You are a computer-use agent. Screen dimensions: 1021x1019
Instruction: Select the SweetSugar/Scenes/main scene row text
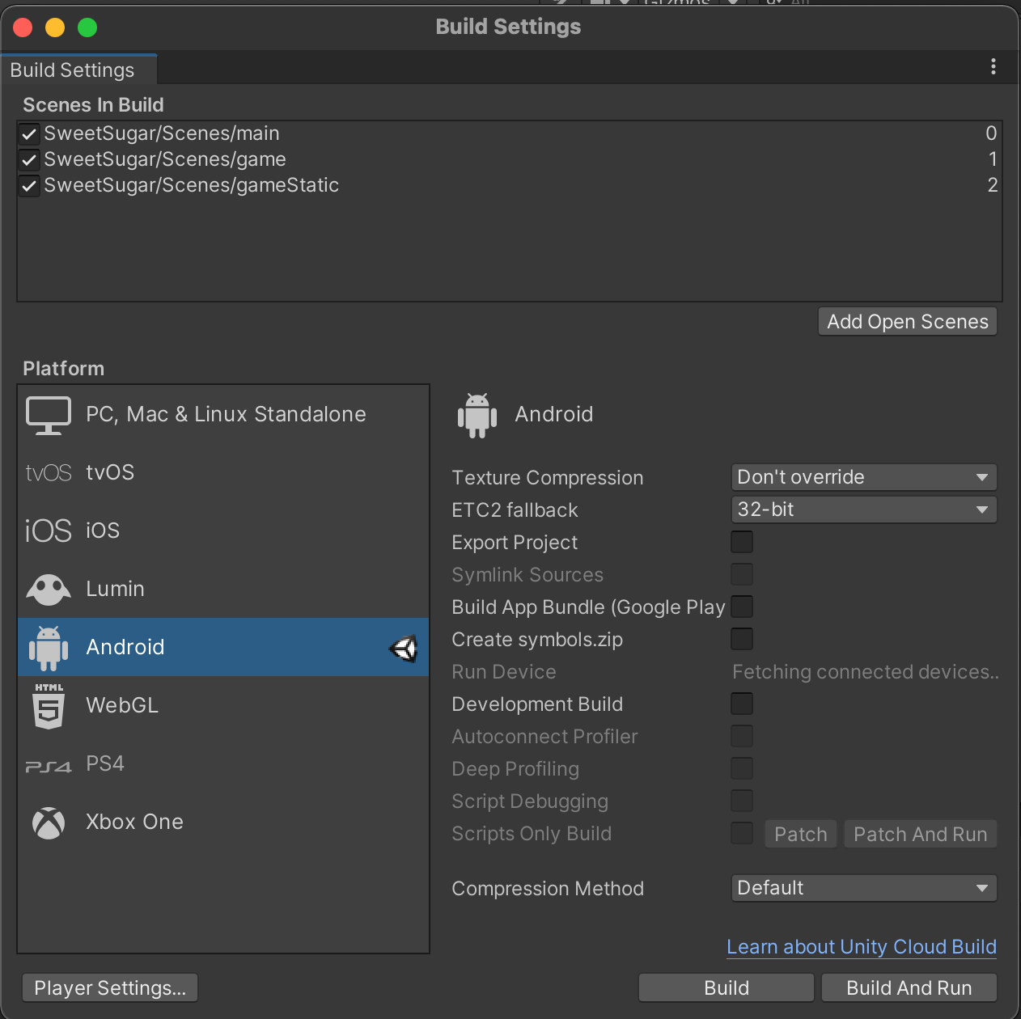click(162, 133)
